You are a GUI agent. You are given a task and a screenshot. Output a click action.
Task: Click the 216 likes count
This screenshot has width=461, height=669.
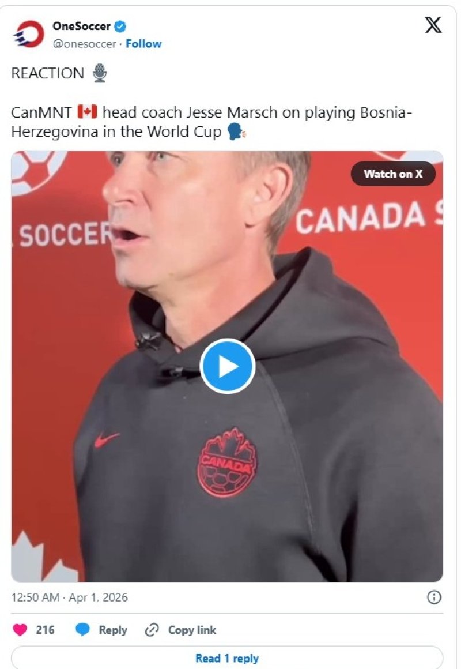pyautogui.click(x=45, y=630)
